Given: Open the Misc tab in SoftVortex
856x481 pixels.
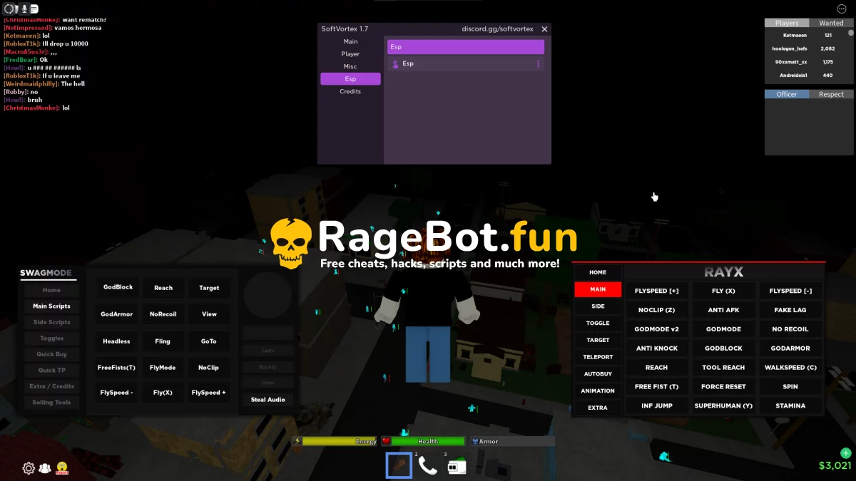Looking at the screenshot, I should 350,66.
